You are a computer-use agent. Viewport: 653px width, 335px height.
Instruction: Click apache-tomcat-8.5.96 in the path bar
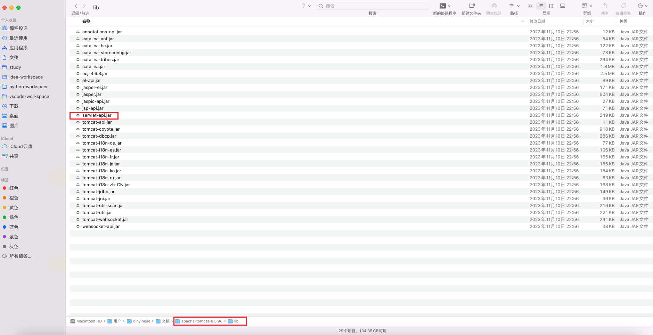[x=199, y=321]
